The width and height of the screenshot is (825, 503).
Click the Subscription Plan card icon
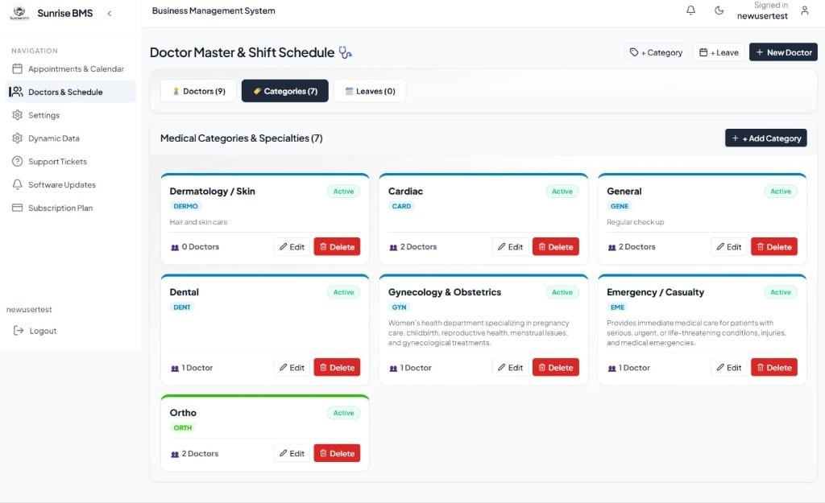(x=18, y=208)
